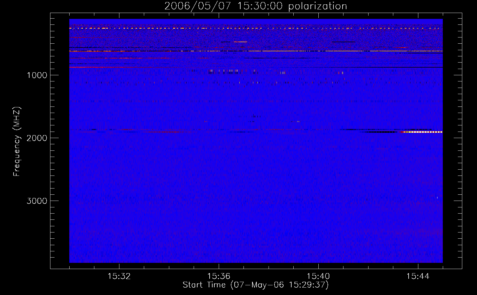
Task: Click the 15:44 time tick label
Action: click(418, 276)
